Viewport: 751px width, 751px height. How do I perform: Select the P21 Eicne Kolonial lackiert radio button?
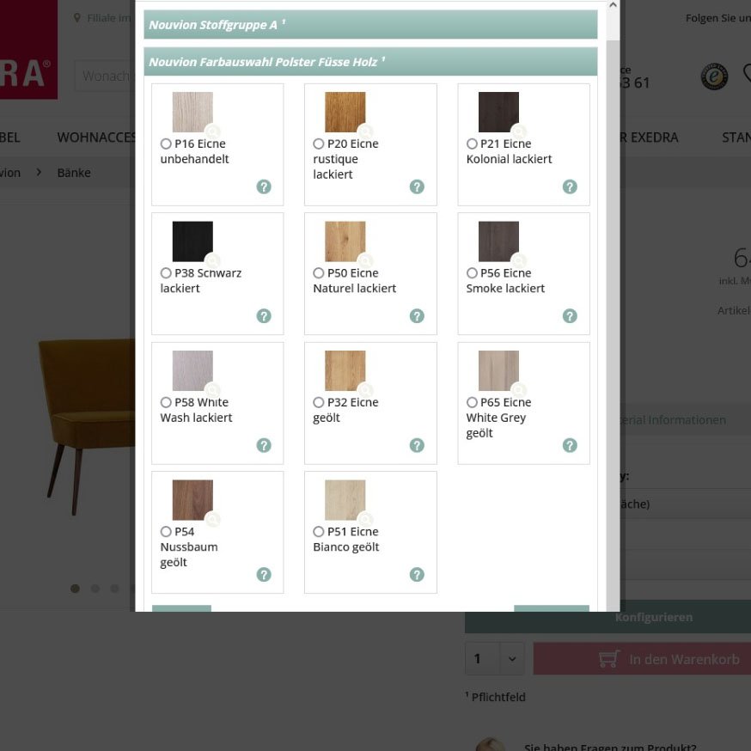click(471, 143)
